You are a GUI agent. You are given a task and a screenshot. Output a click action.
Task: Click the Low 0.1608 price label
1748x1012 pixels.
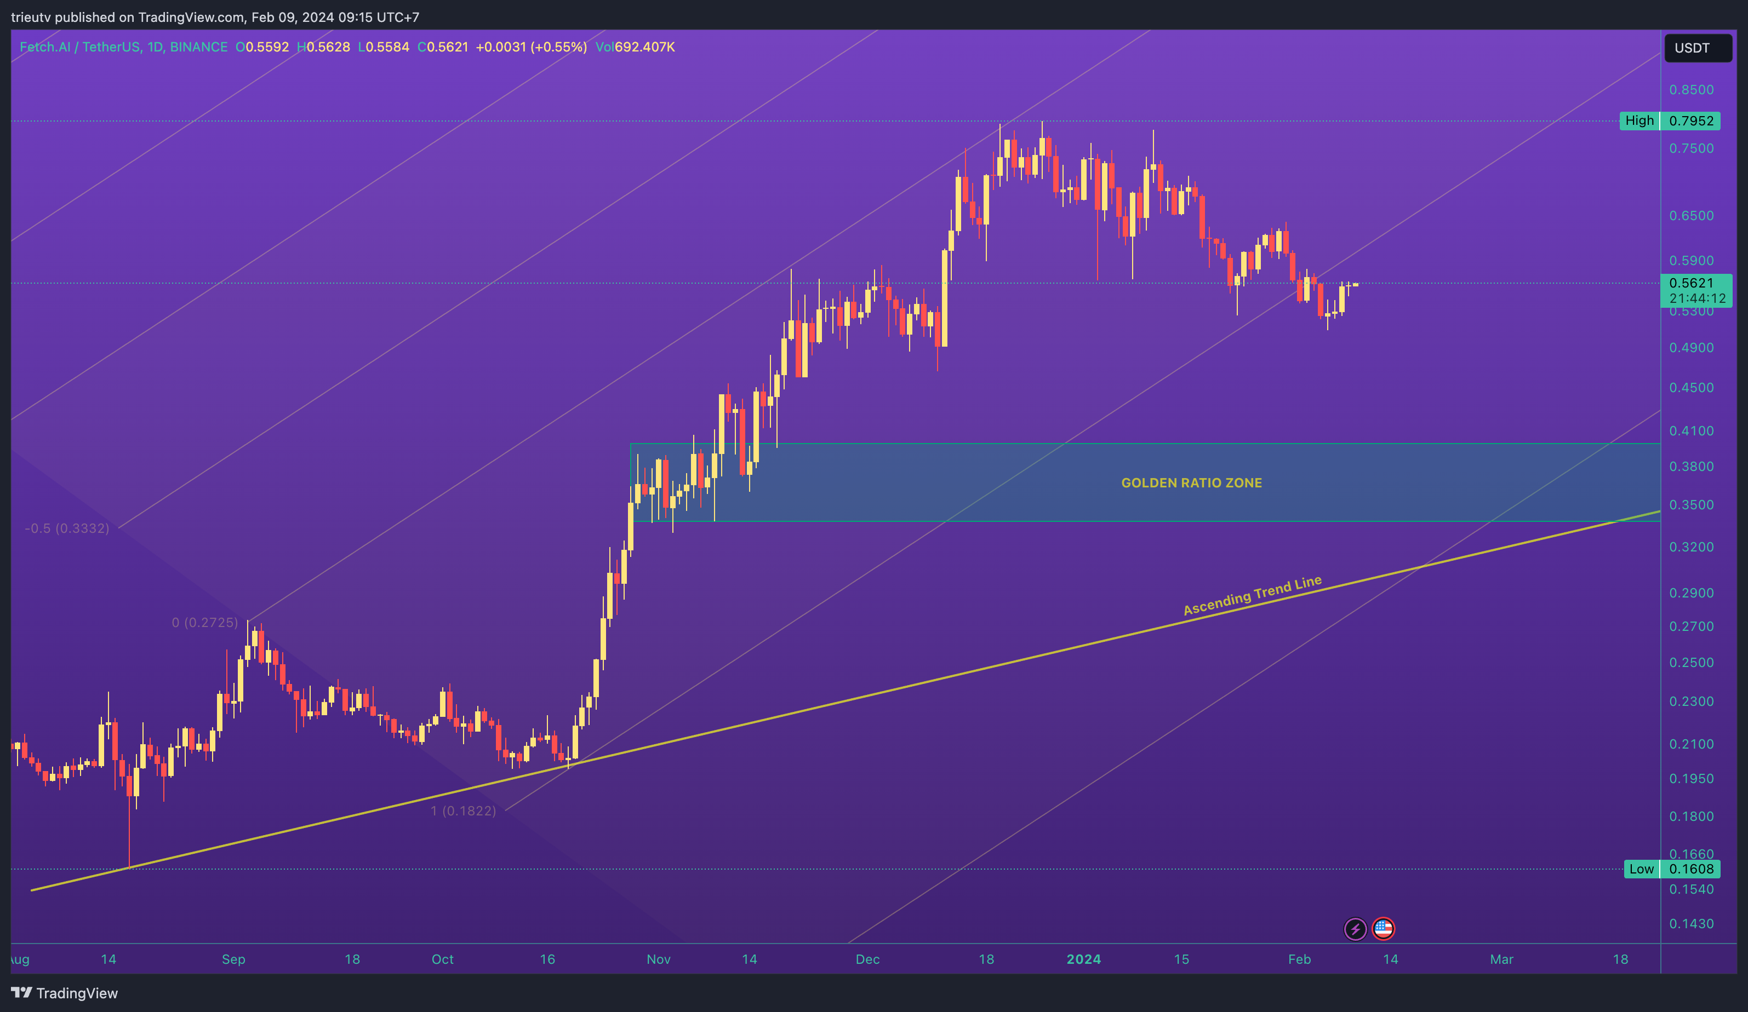coord(1672,869)
